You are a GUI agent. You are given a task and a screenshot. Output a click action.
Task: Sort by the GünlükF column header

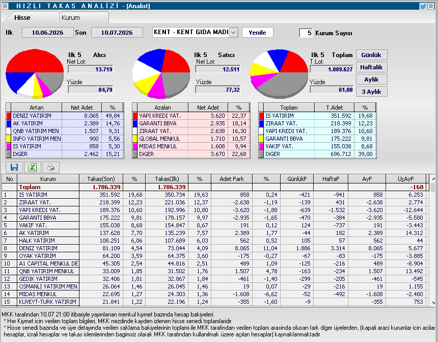pyautogui.click(x=297, y=179)
